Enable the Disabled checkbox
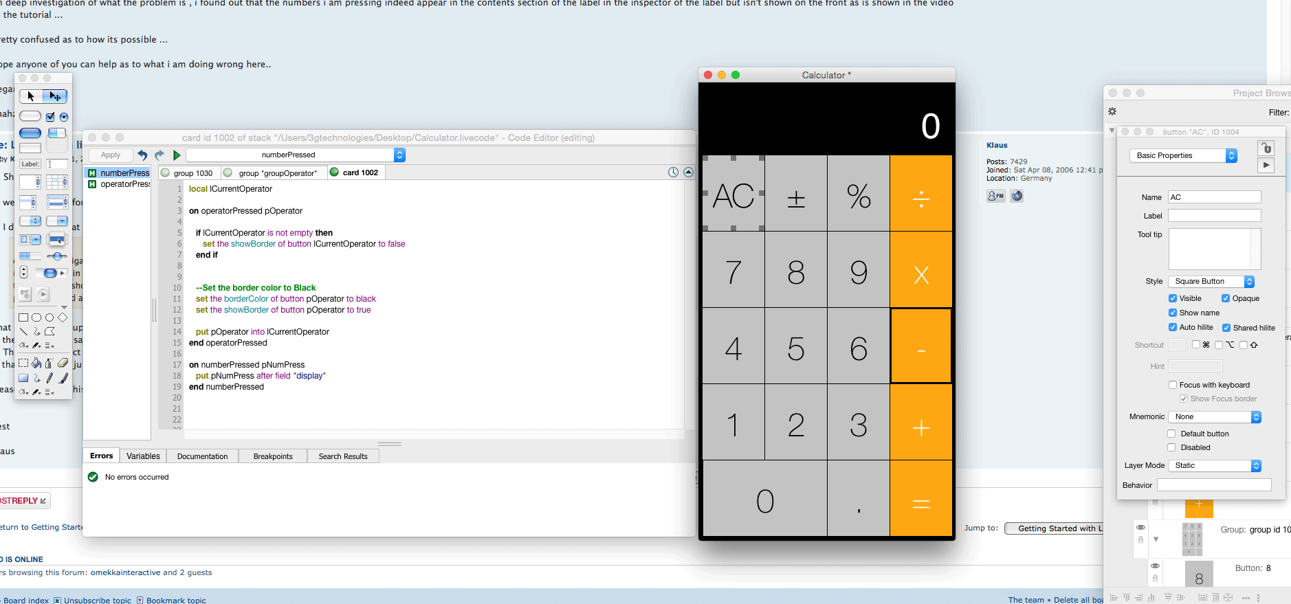The height and width of the screenshot is (604, 1291). 1172,447
